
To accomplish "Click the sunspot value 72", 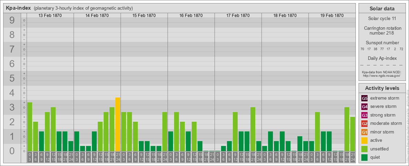I will [401, 49].
